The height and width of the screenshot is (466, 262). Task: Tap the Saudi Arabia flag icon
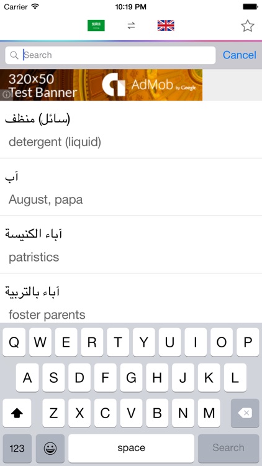coord(96,25)
